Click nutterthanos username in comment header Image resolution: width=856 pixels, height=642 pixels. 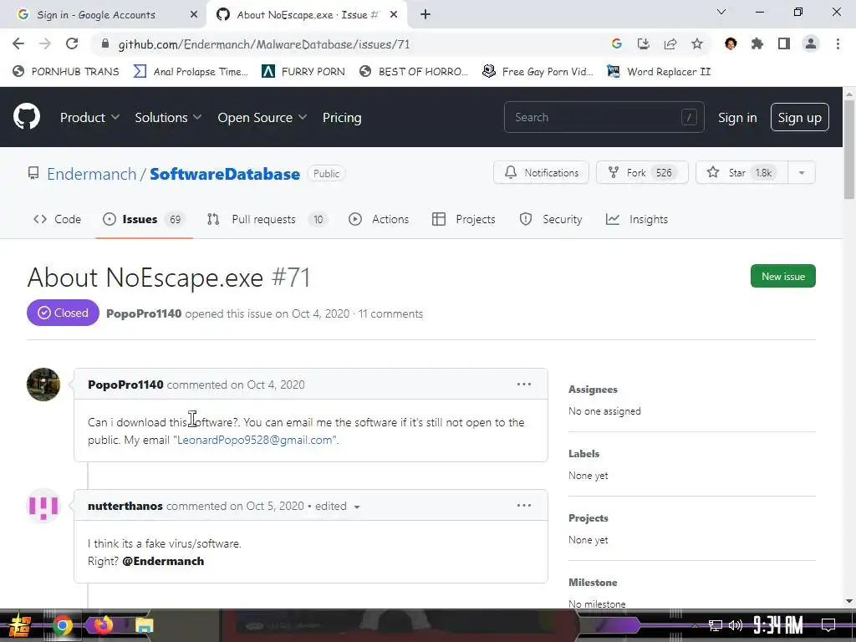(125, 506)
